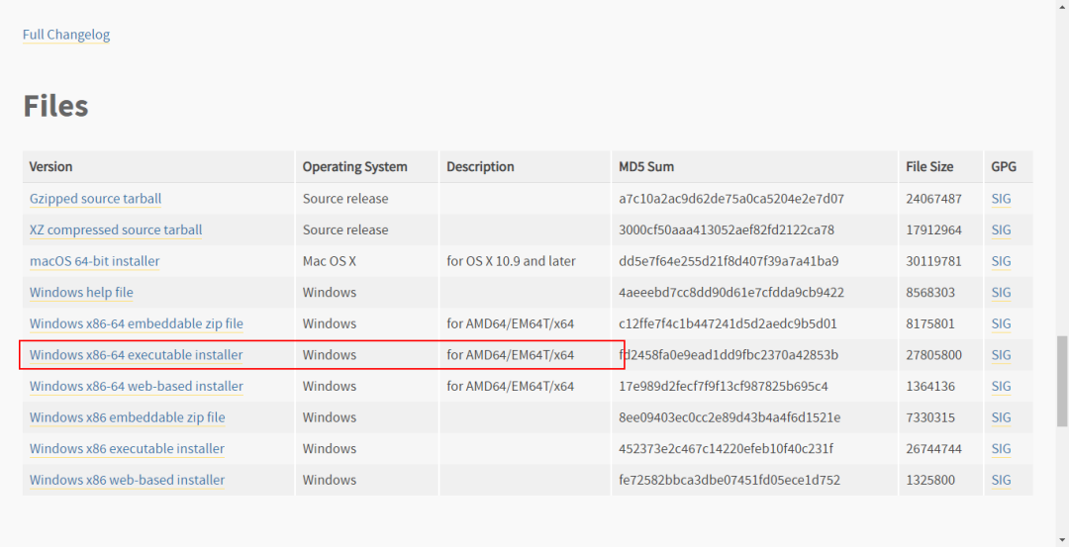Download the XZ compressed source tarball
The height and width of the screenshot is (547, 1069).
[116, 230]
